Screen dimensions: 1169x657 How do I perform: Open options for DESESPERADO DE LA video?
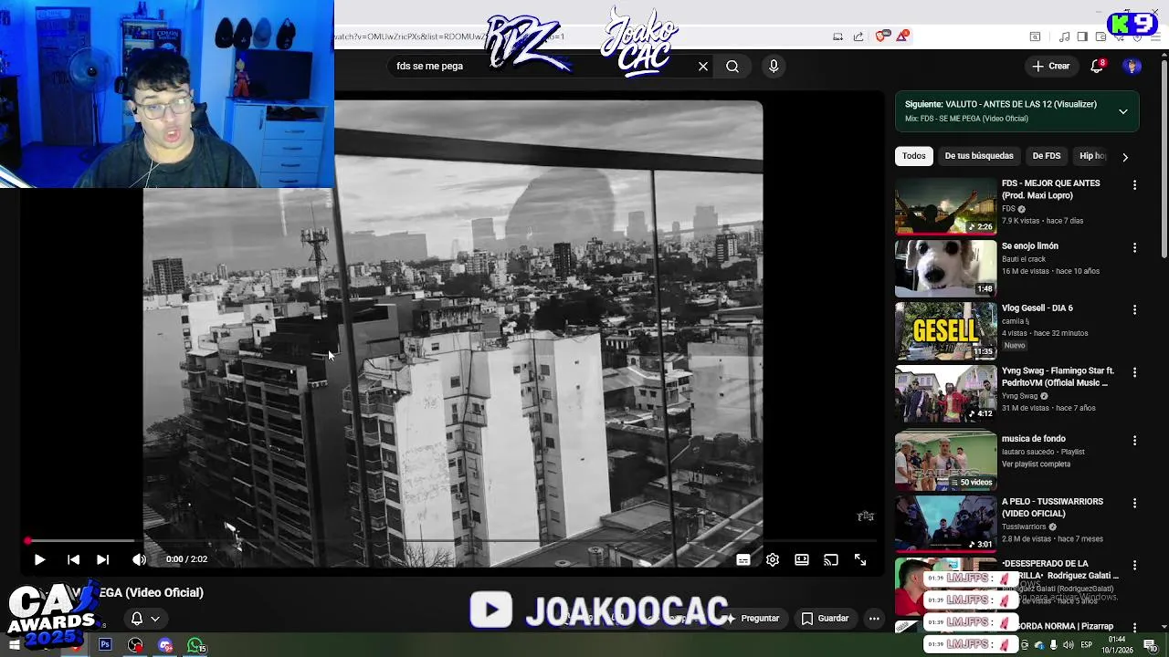coord(1134,565)
